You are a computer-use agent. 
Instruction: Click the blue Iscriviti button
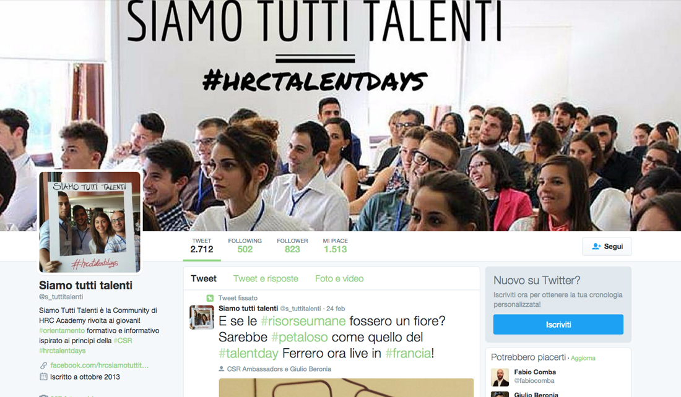[558, 325]
